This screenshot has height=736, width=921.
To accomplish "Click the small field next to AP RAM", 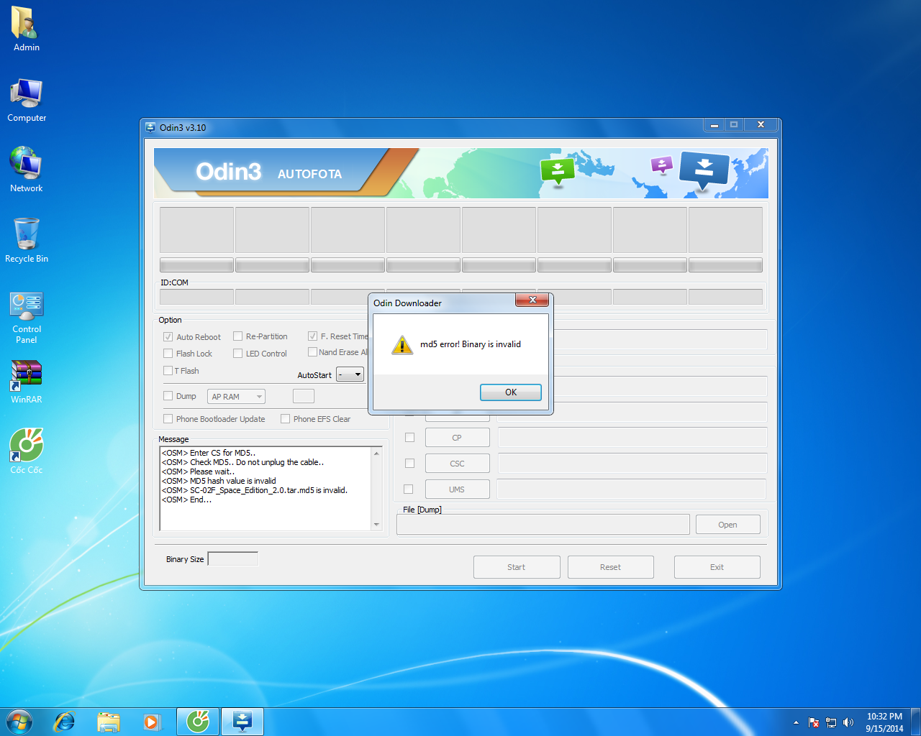I will (304, 396).
